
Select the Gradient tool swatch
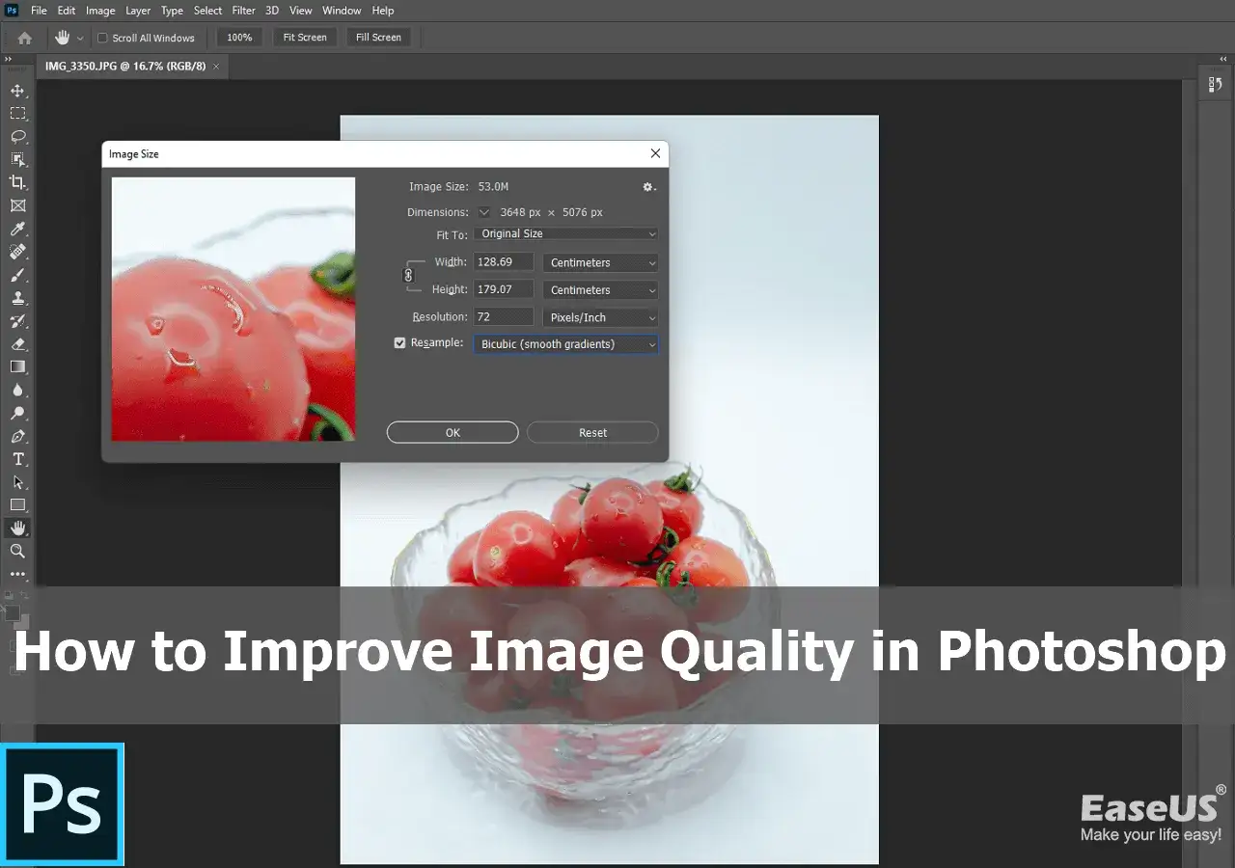point(17,366)
